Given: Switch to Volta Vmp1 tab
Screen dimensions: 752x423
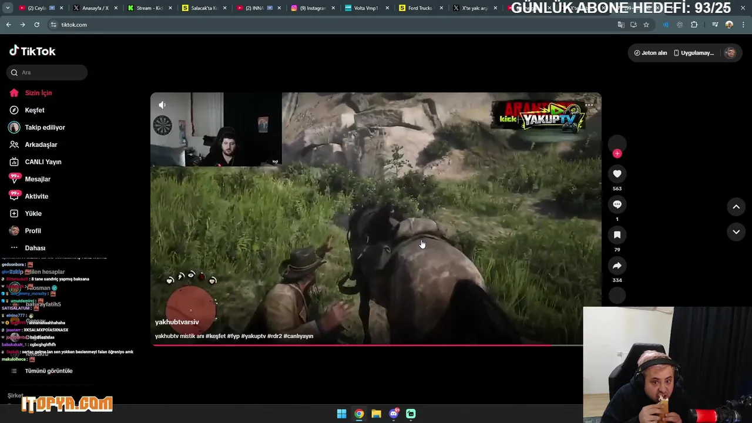Looking at the screenshot, I should point(367,8).
